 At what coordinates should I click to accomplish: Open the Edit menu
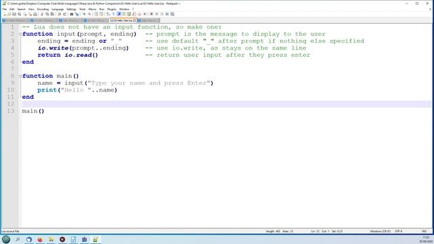12,9
